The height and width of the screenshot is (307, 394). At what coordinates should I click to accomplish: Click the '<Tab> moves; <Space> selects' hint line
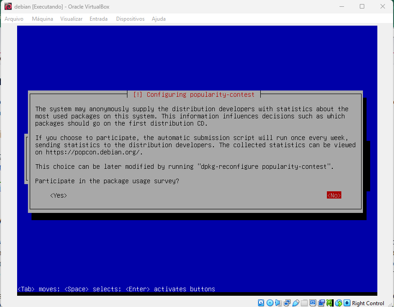point(116,289)
